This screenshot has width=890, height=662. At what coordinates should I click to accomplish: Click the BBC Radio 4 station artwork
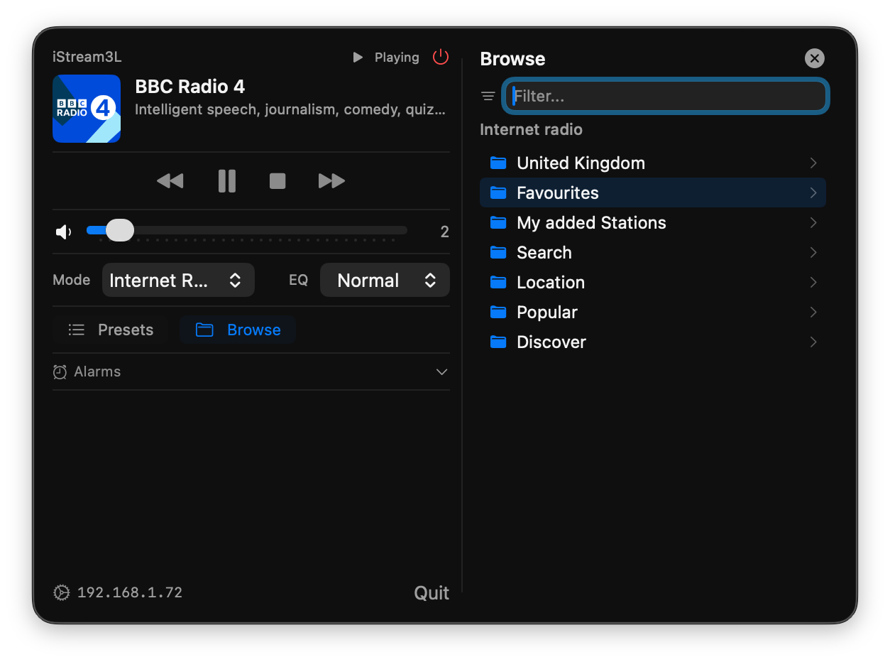[x=87, y=109]
